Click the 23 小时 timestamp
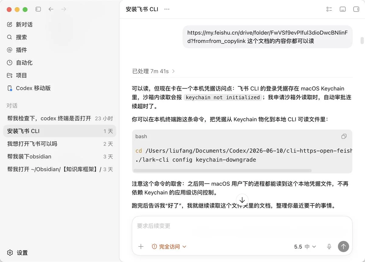 (104, 119)
